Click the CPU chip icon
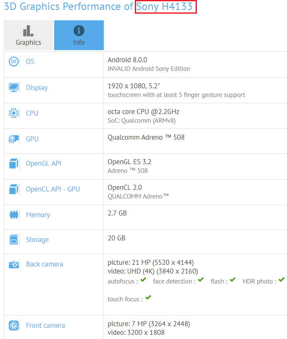Screen dimensions: 287x339 [x=14, y=113]
